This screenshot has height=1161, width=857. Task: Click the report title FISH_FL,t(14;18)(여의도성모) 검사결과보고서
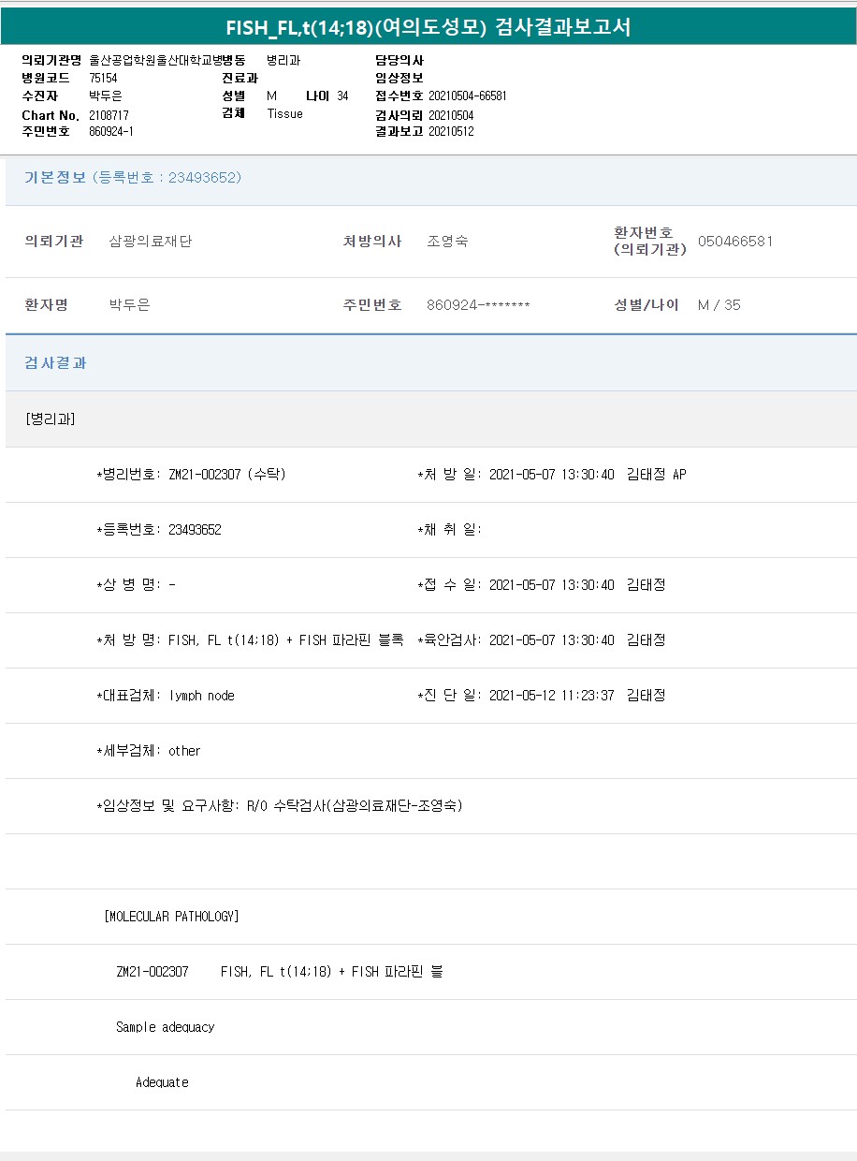pos(428,27)
